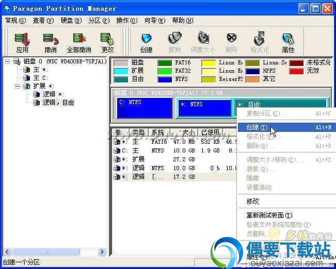336x269 pixels.
Task: Click the HPFS dark blue legend swatch
Action: pos(252,71)
